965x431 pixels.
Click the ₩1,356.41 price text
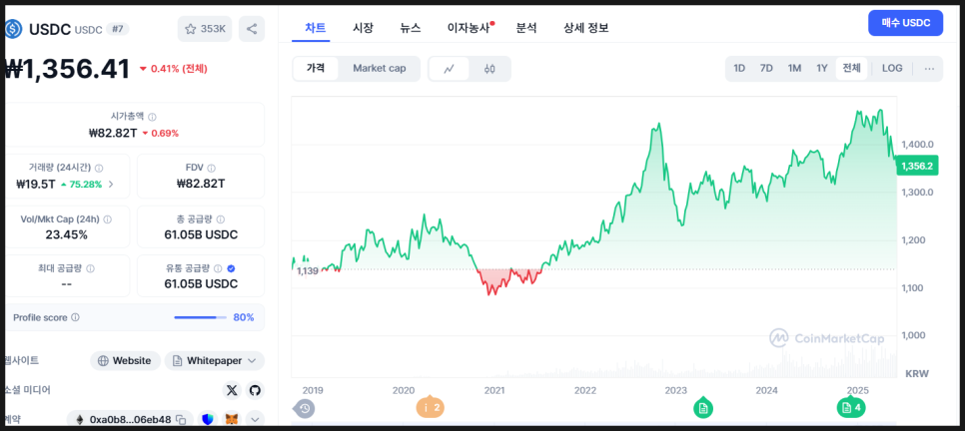[x=67, y=69]
